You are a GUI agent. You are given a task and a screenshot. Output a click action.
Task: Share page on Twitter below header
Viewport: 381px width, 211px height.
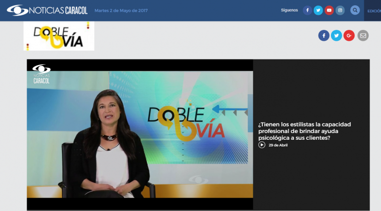pos(336,36)
